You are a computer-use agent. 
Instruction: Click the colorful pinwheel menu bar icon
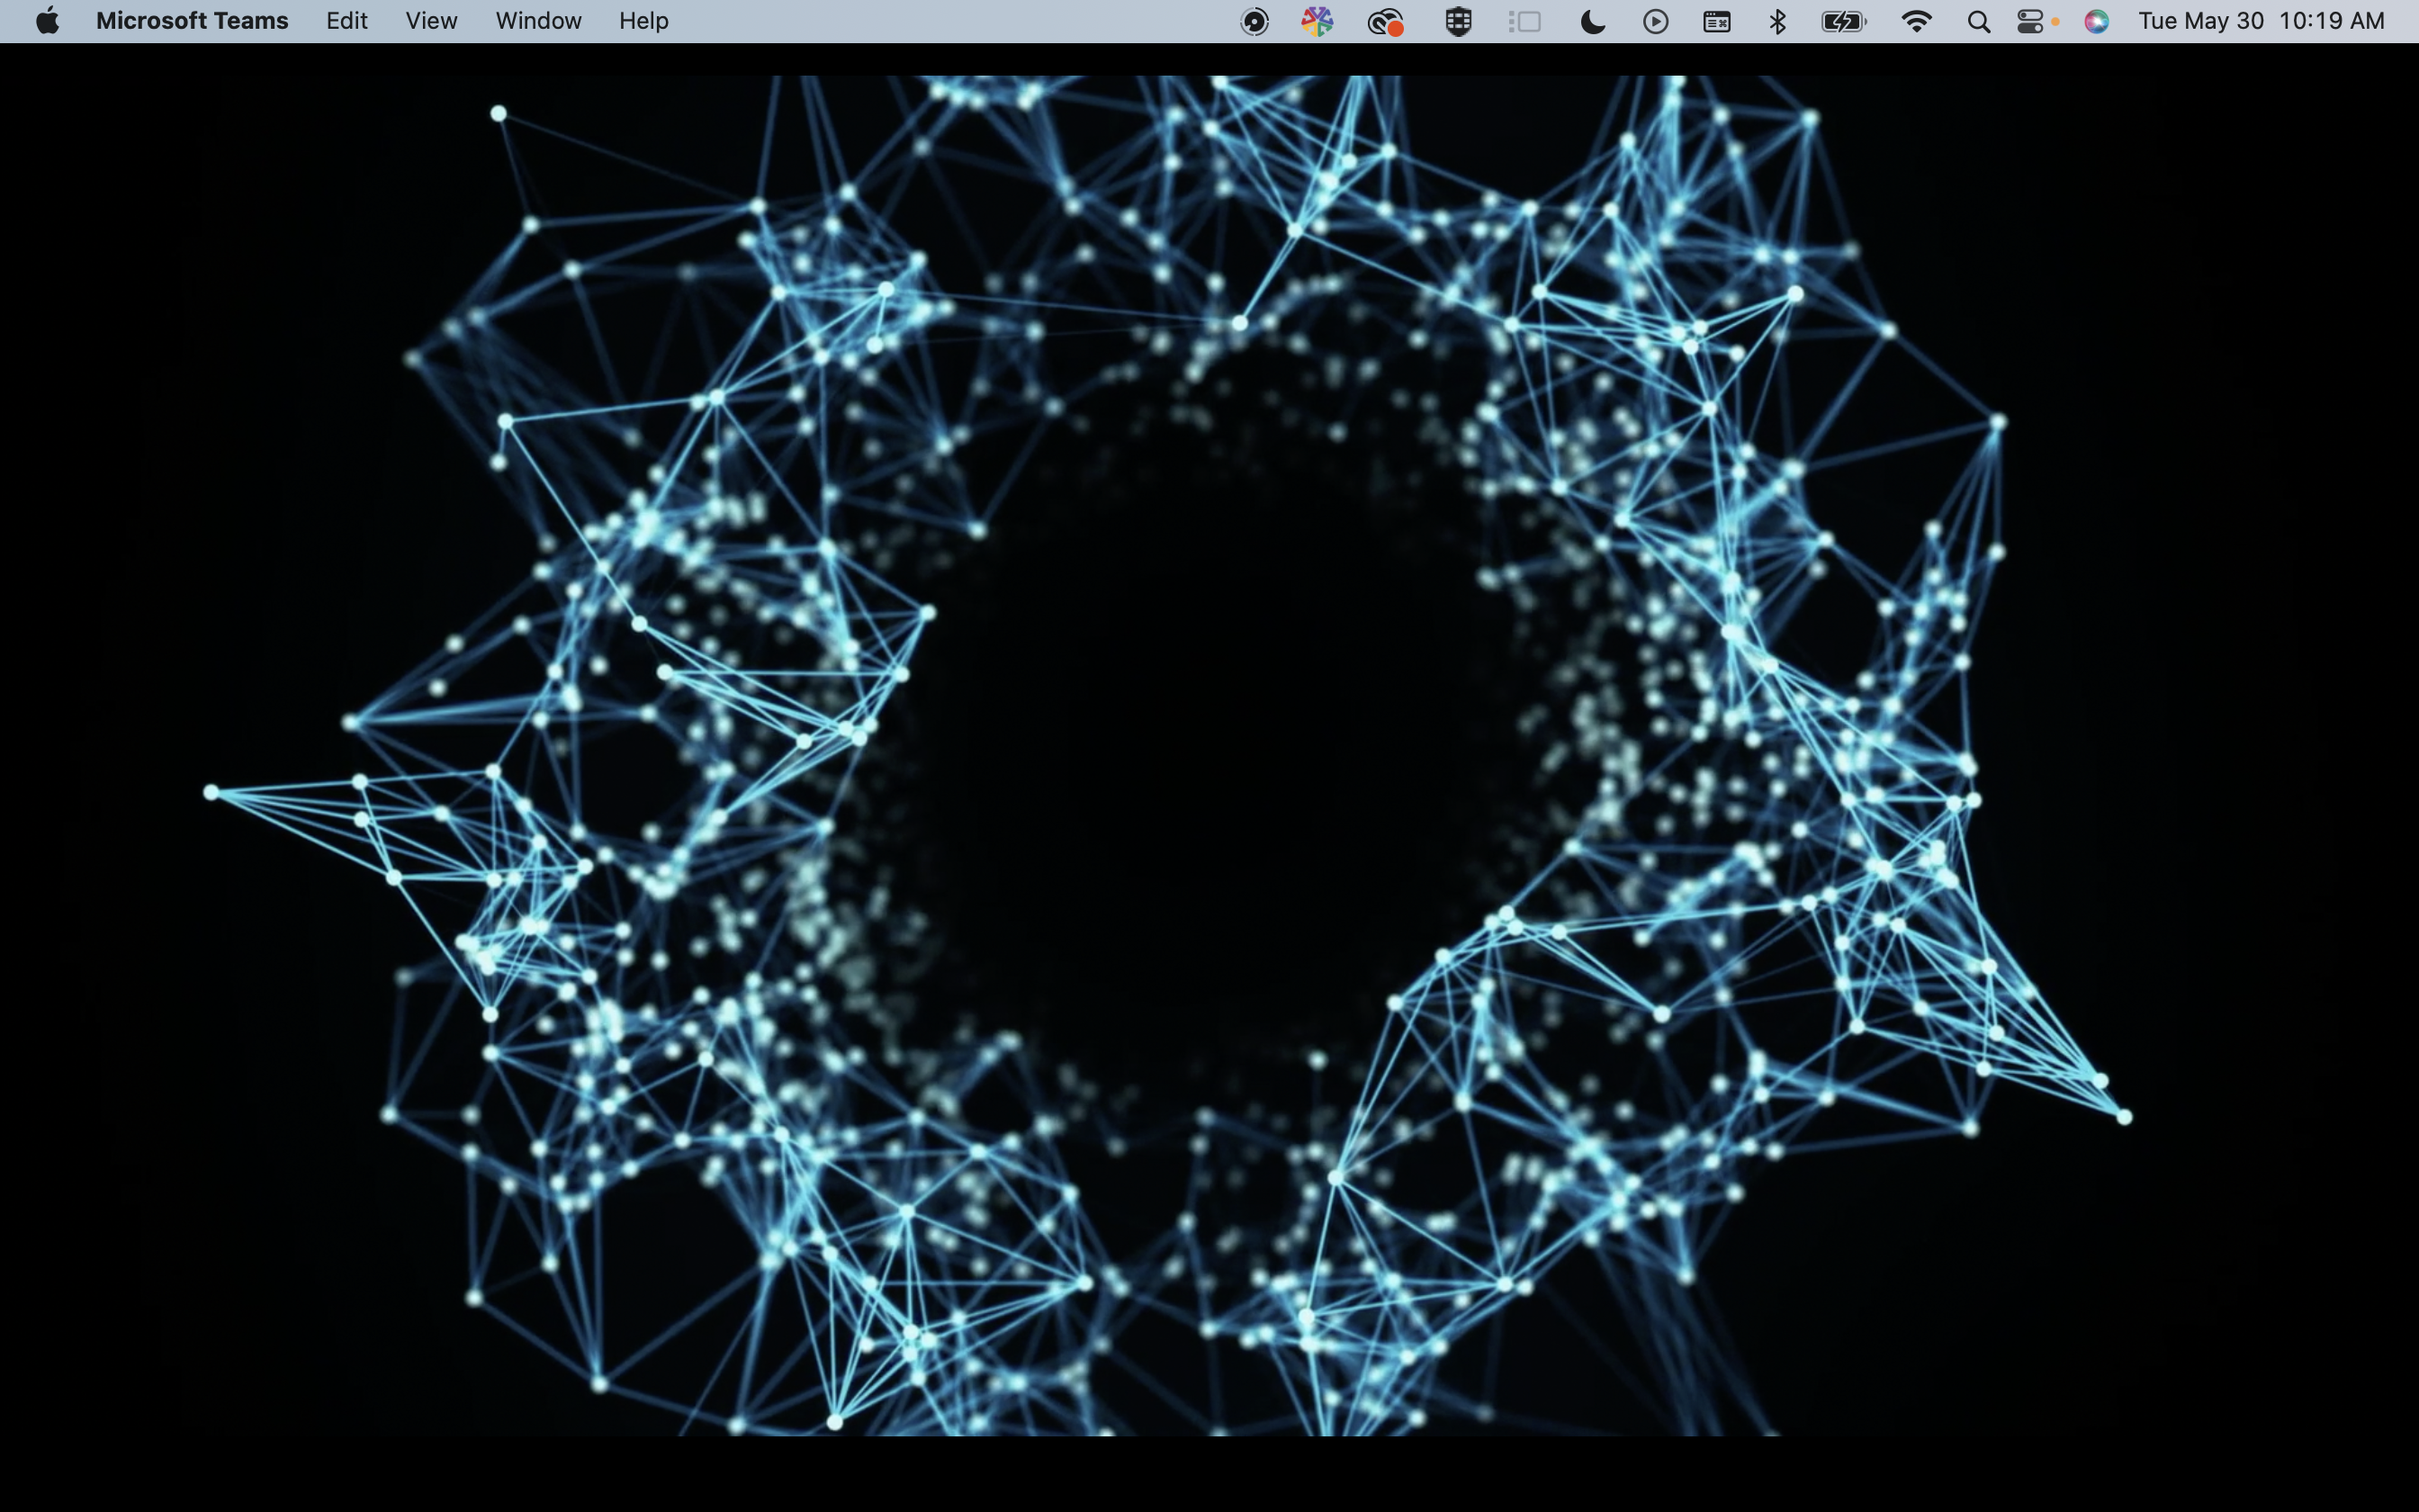(x=1317, y=21)
